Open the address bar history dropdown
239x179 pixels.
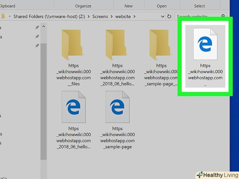pyautogui.click(x=163, y=16)
